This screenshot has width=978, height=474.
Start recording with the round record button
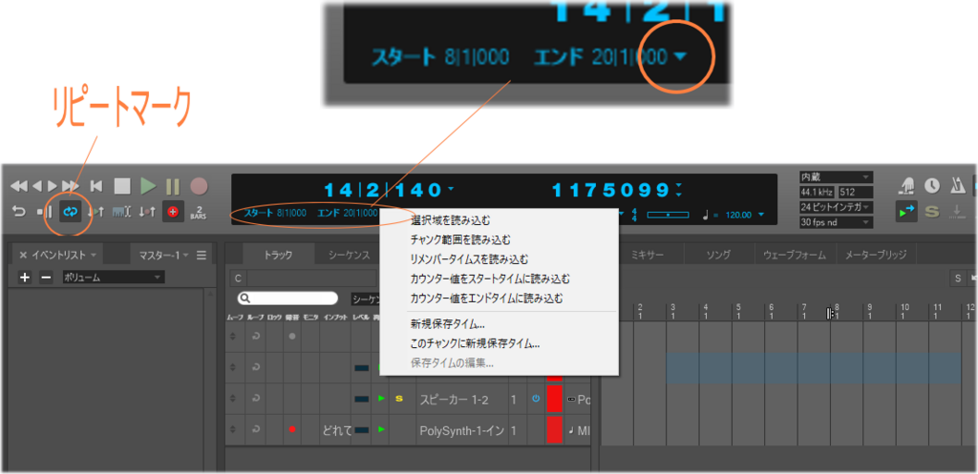click(199, 186)
